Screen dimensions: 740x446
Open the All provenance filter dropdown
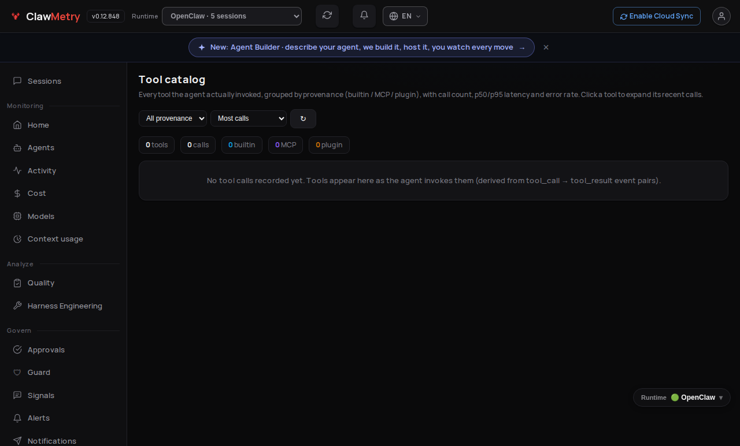pos(173,118)
